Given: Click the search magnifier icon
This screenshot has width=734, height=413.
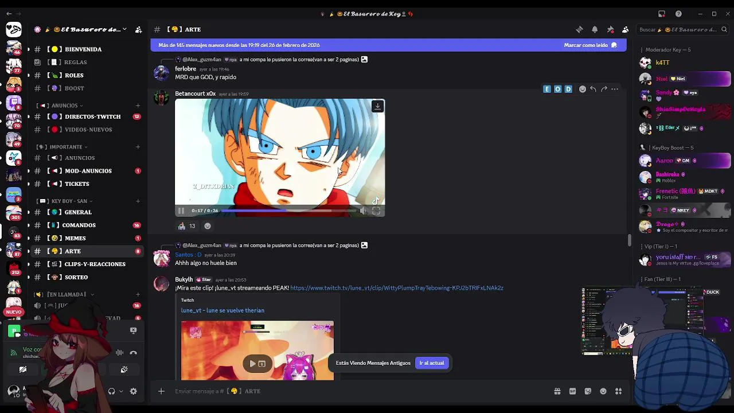Looking at the screenshot, I should (x=725, y=29).
